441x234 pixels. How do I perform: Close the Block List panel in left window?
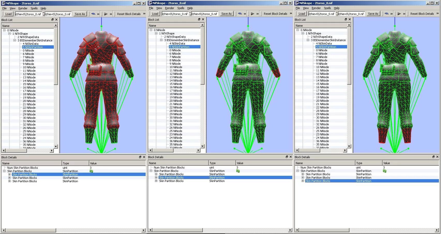56,20
